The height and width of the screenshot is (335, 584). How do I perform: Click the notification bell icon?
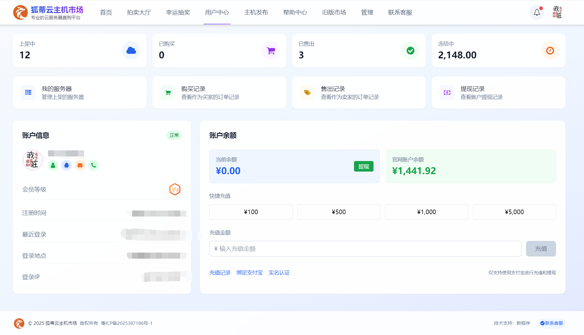(537, 13)
